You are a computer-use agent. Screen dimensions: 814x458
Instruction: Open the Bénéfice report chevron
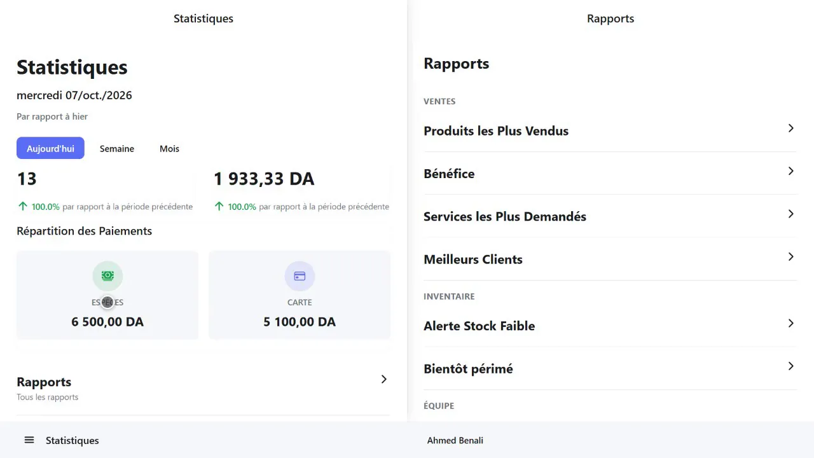pyautogui.click(x=790, y=171)
